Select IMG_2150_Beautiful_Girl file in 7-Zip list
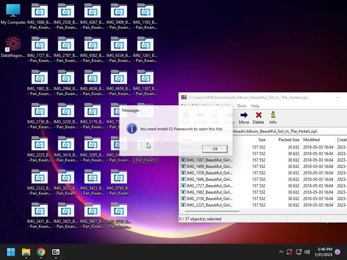347x260 pixels. click(x=206, y=198)
